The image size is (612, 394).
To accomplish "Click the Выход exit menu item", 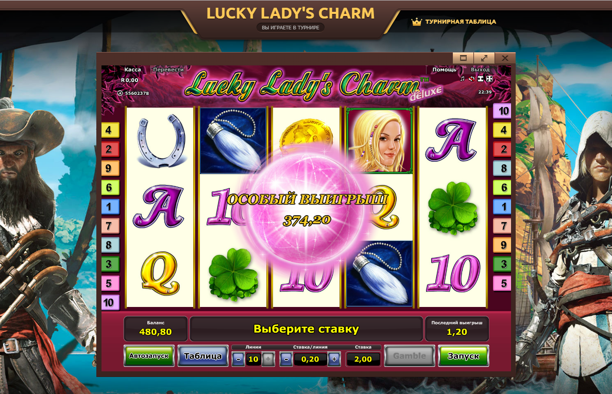I will tap(480, 70).
